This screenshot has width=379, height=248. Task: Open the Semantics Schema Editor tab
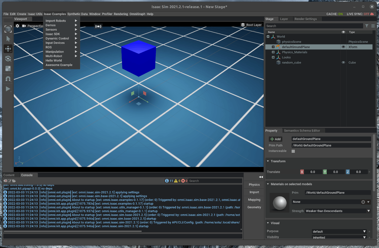pyautogui.click(x=302, y=131)
